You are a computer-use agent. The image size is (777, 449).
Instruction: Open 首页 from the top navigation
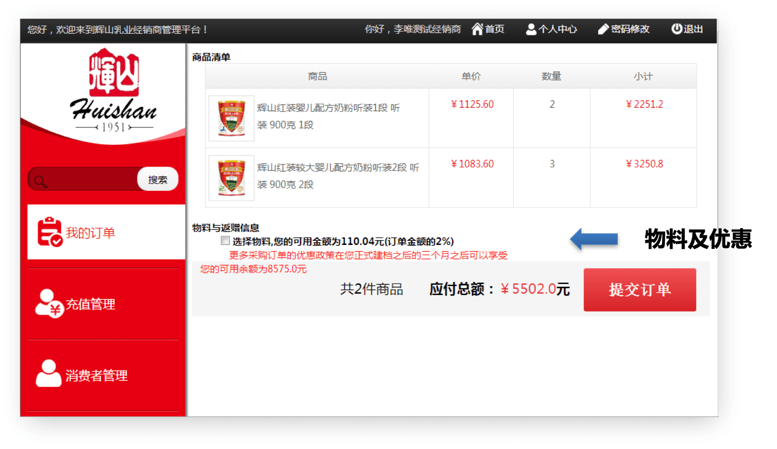click(495, 29)
